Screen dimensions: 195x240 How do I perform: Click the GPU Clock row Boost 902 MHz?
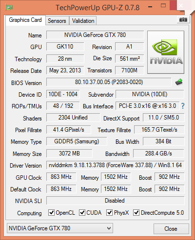click(169, 177)
